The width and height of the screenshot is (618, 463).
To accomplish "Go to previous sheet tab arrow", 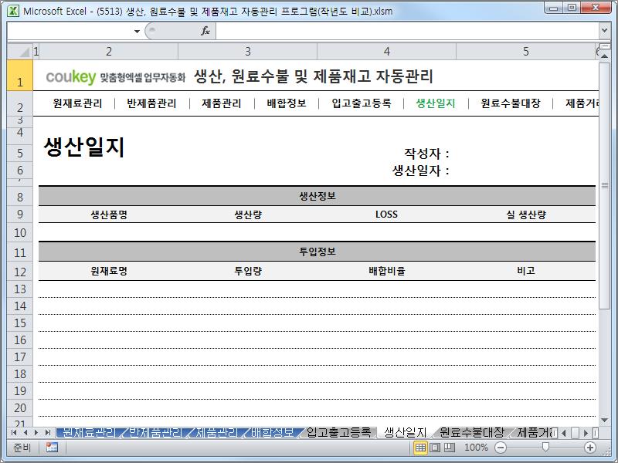I will point(25,433).
